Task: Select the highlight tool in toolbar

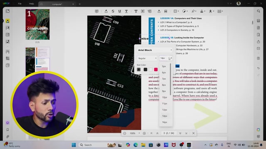Action: 106,11
